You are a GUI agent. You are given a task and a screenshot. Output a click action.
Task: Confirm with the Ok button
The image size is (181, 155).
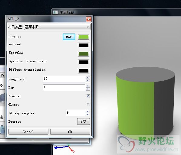70,132
